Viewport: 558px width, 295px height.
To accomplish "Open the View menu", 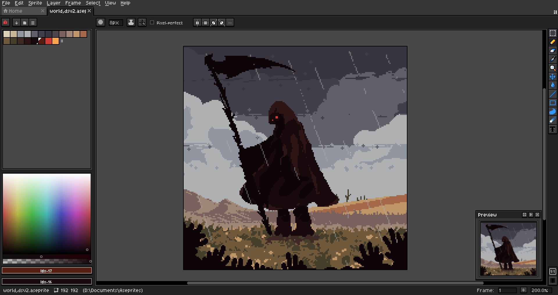I will (x=110, y=3).
